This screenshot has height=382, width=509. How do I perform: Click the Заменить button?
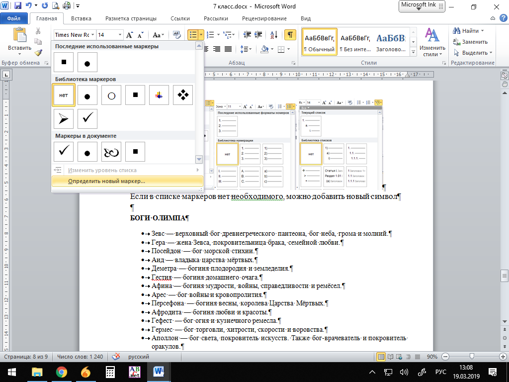[470, 42]
